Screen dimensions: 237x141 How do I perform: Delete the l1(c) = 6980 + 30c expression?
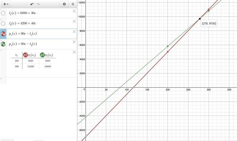coord(74,11)
